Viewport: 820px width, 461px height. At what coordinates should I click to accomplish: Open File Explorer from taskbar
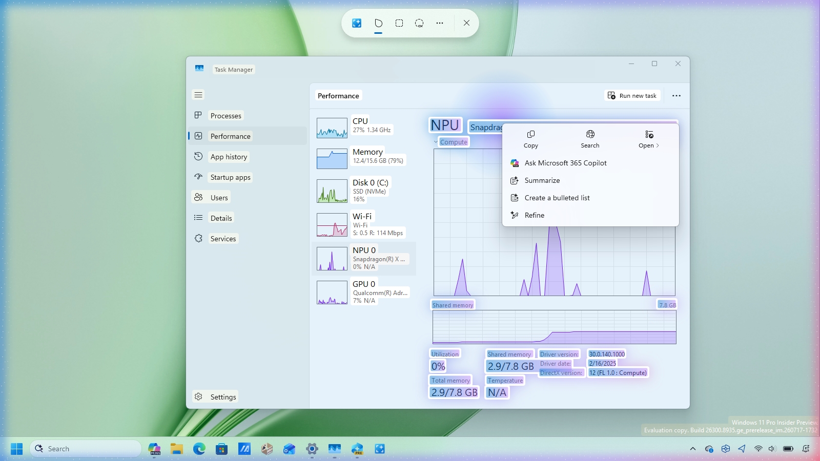pyautogui.click(x=177, y=449)
